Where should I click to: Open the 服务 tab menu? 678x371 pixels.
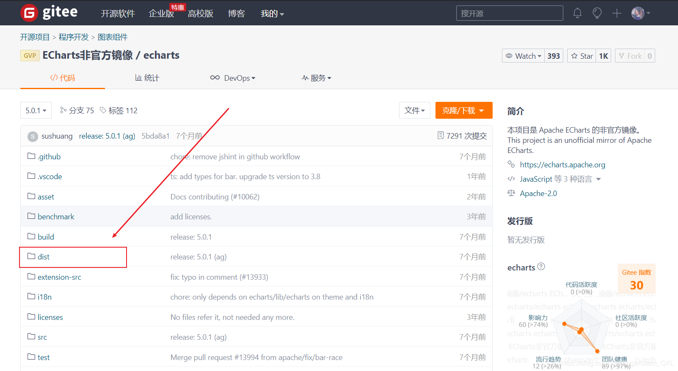[x=316, y=78]
